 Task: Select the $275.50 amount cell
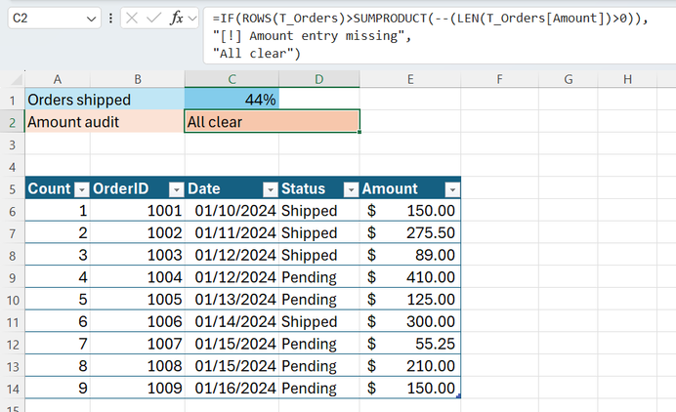[x=410, y=232]
